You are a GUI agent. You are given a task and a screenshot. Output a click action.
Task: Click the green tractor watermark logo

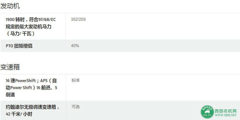point(207,112)
